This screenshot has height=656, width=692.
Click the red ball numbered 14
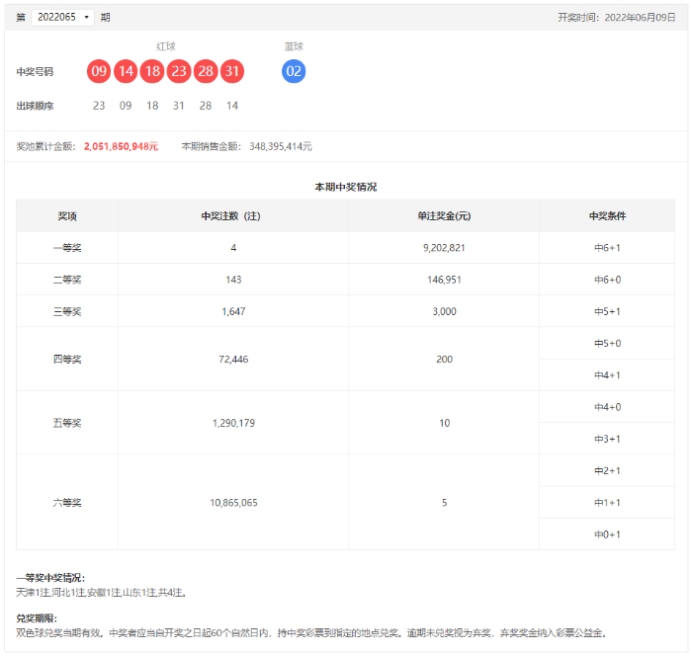click(126, 71)
